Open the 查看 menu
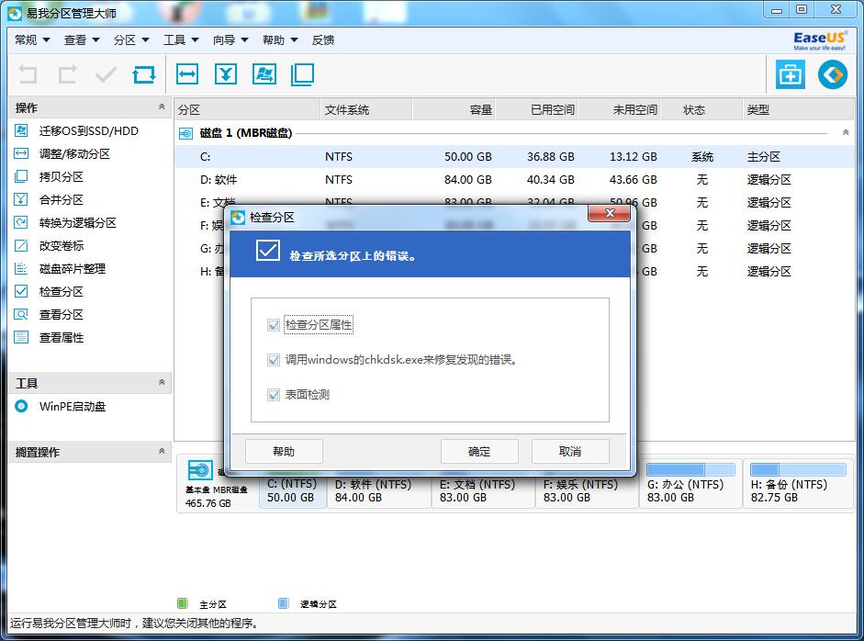Image resolution: width=864 pixels, height=641 pixels. [x=82, y=40]
